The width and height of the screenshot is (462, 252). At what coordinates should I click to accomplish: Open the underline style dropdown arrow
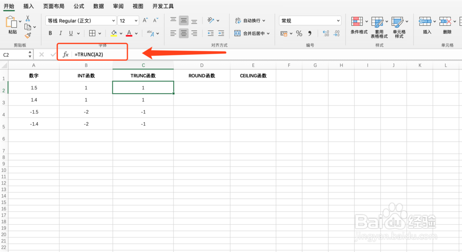tap(79, 34)
